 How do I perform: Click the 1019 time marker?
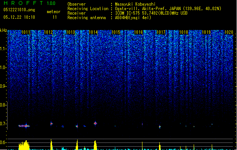[x=206, y=32]
